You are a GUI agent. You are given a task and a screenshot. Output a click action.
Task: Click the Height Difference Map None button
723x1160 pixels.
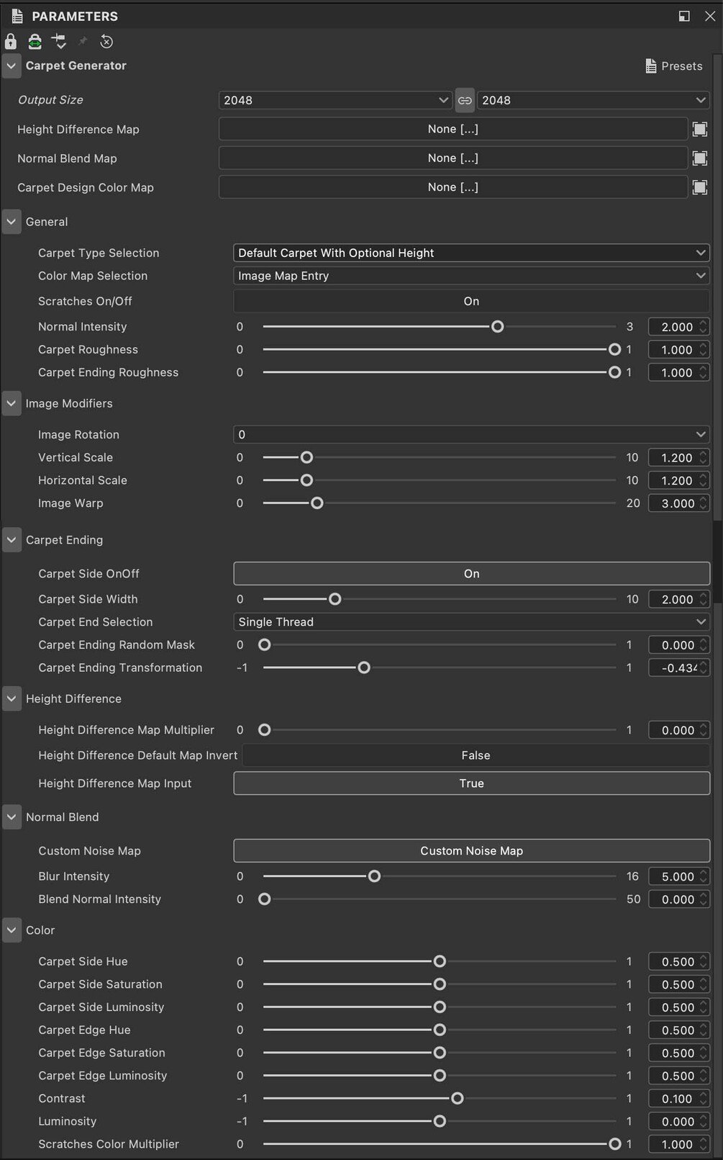click(453, 130)
